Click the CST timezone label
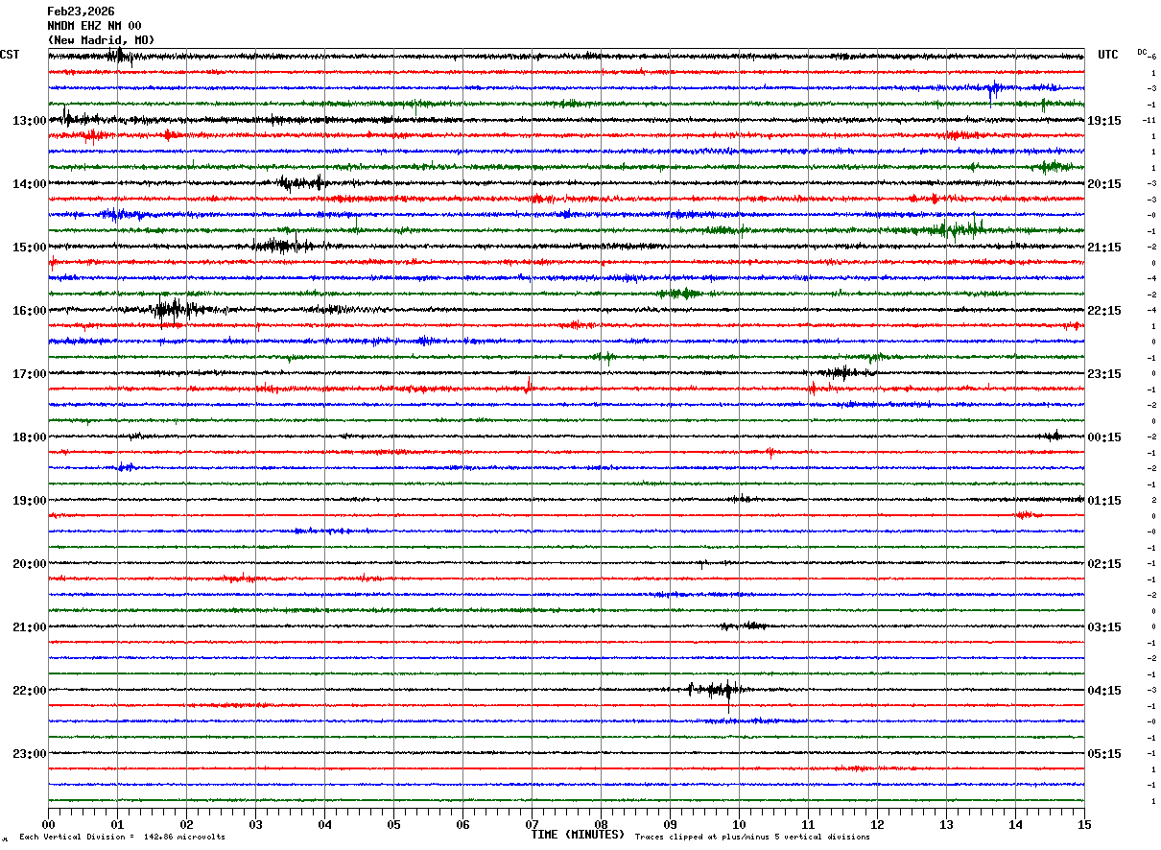Viewport: 1161px width, 850px height. (10, 55)
